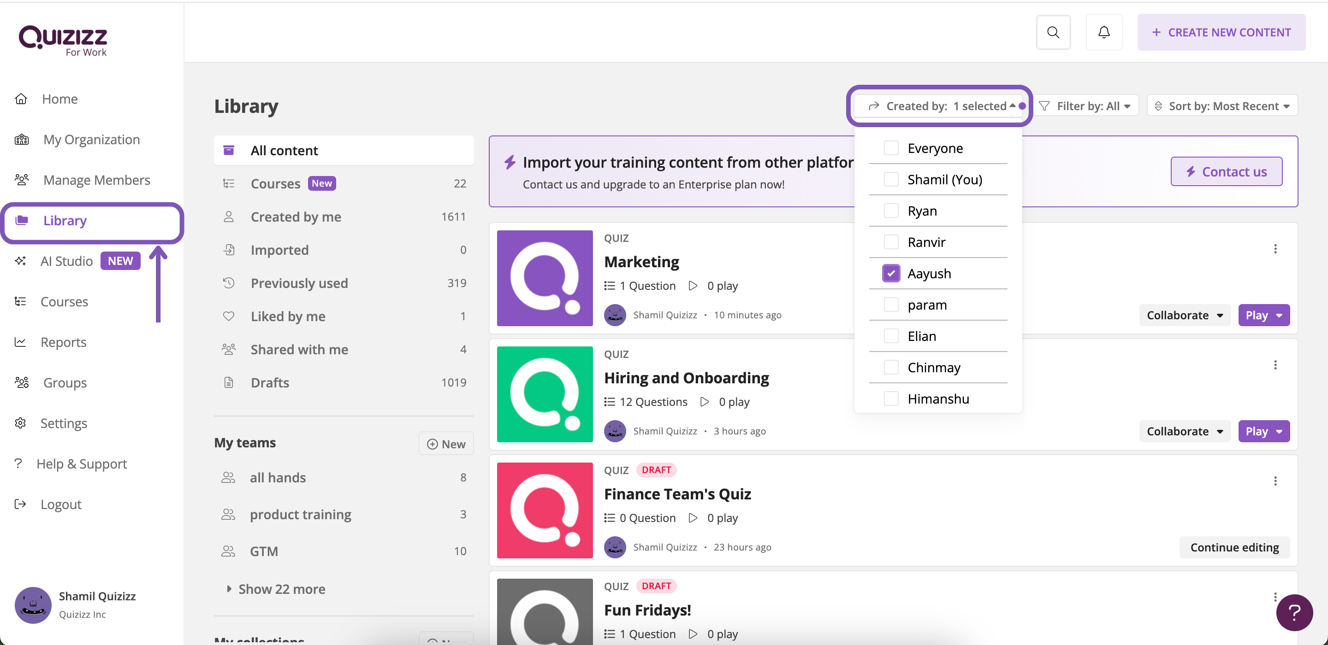Open Courses New category in library
Image resolution: width=1328 pixels, height=645 pixels.
[x=344, y=183]
